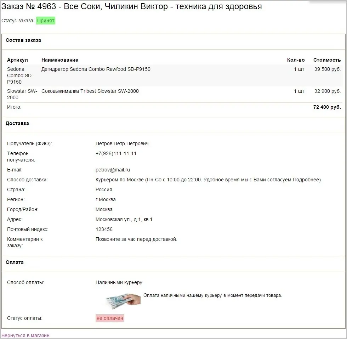
Task: Click the 'Телефон получателя:' label
Action: 21,157
